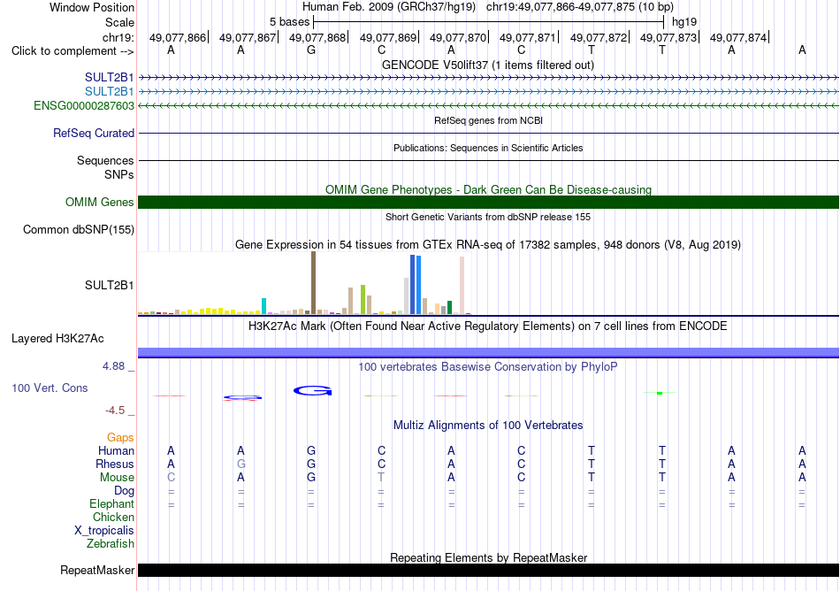Click the Rhesus species label
Image resolution: width=840 pixels, height=591 pixels.
[x=115, y=464]
